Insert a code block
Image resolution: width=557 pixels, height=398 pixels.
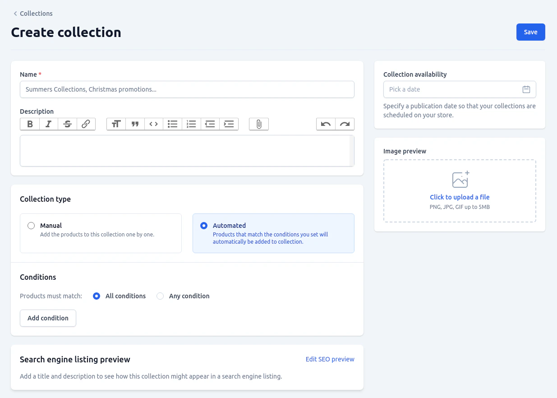154,124
